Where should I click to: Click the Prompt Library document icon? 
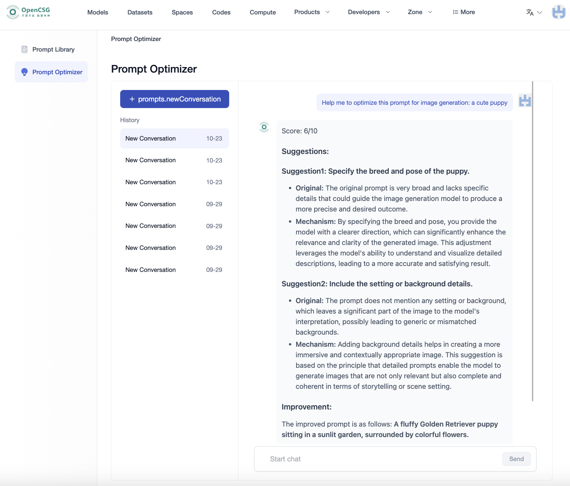point(24,49)
